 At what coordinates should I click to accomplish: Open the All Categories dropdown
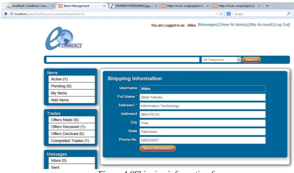coord(221,60)
